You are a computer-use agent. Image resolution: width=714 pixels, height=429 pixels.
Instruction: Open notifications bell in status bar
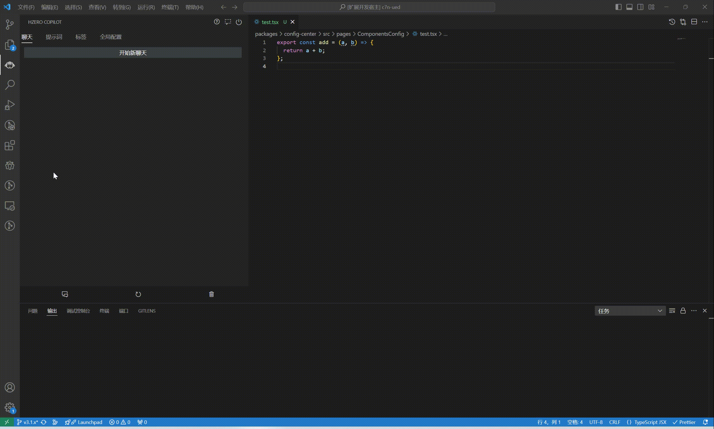click(x=705, y=422)
